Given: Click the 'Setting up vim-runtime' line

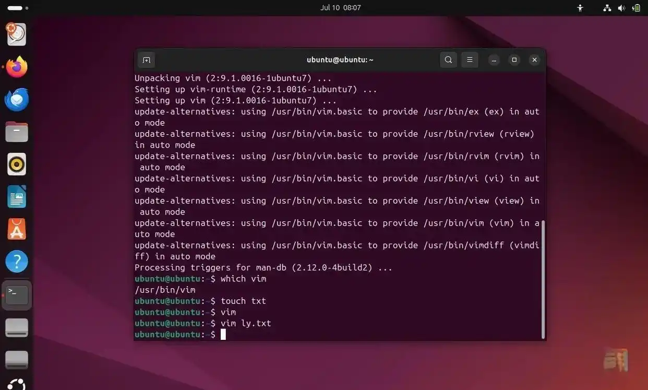Looking at the screenshot, I should [x=256, y=90].
